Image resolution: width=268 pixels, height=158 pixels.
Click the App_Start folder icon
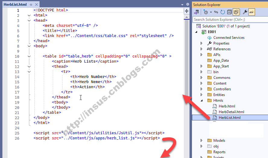coord(209,66)
